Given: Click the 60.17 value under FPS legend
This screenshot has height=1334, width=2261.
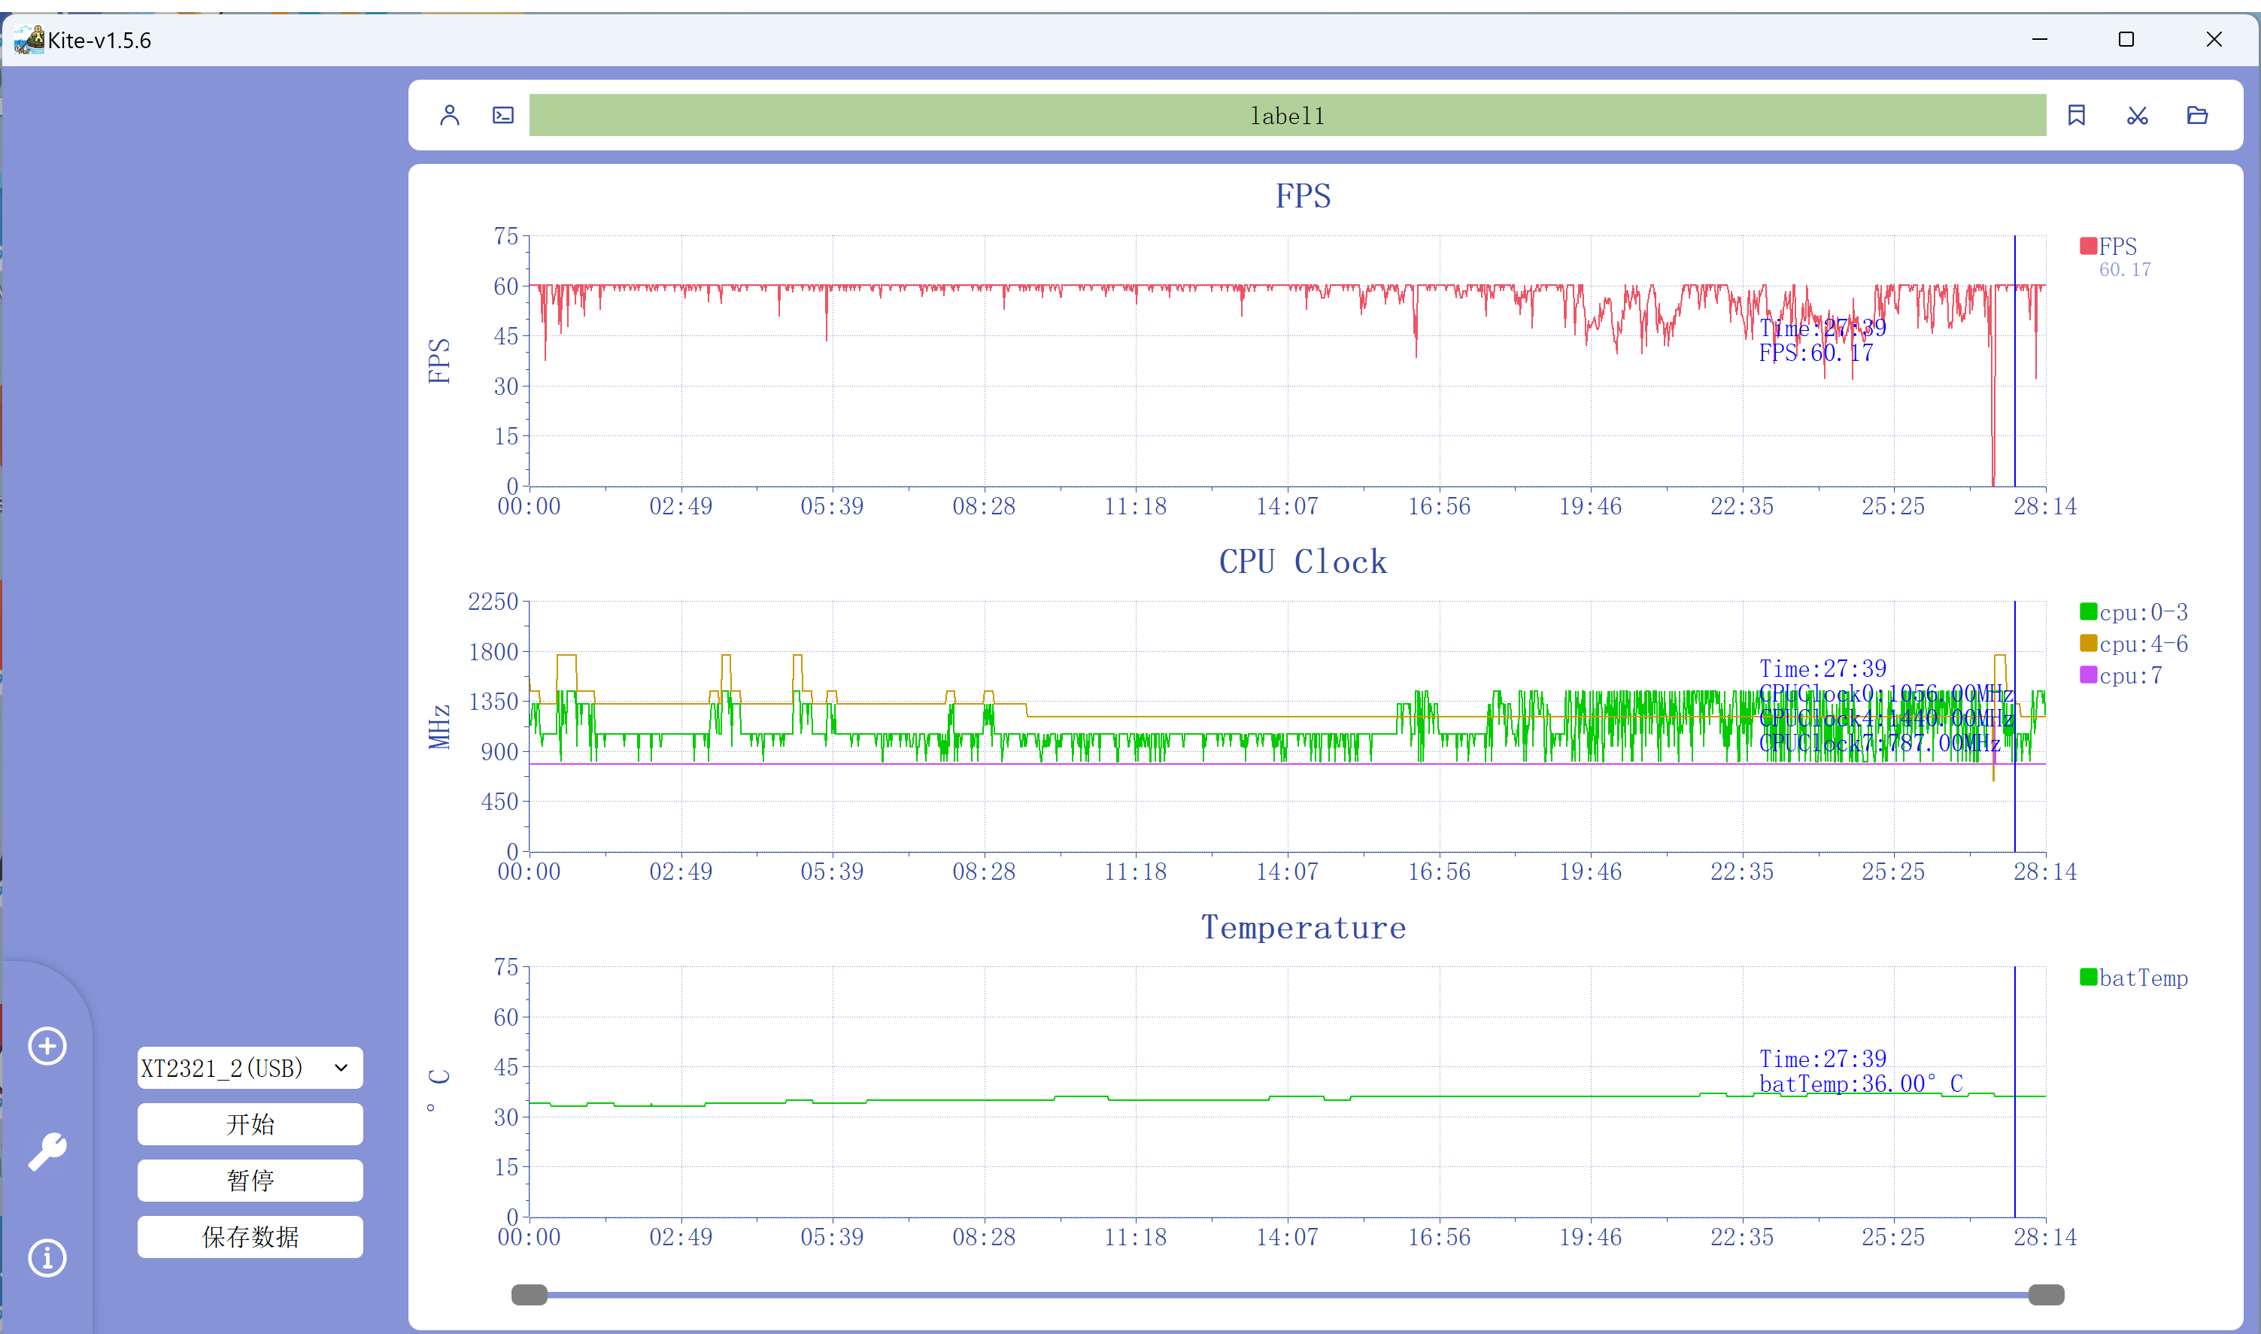Looking at the screenshot, I should click(2126, 270).
